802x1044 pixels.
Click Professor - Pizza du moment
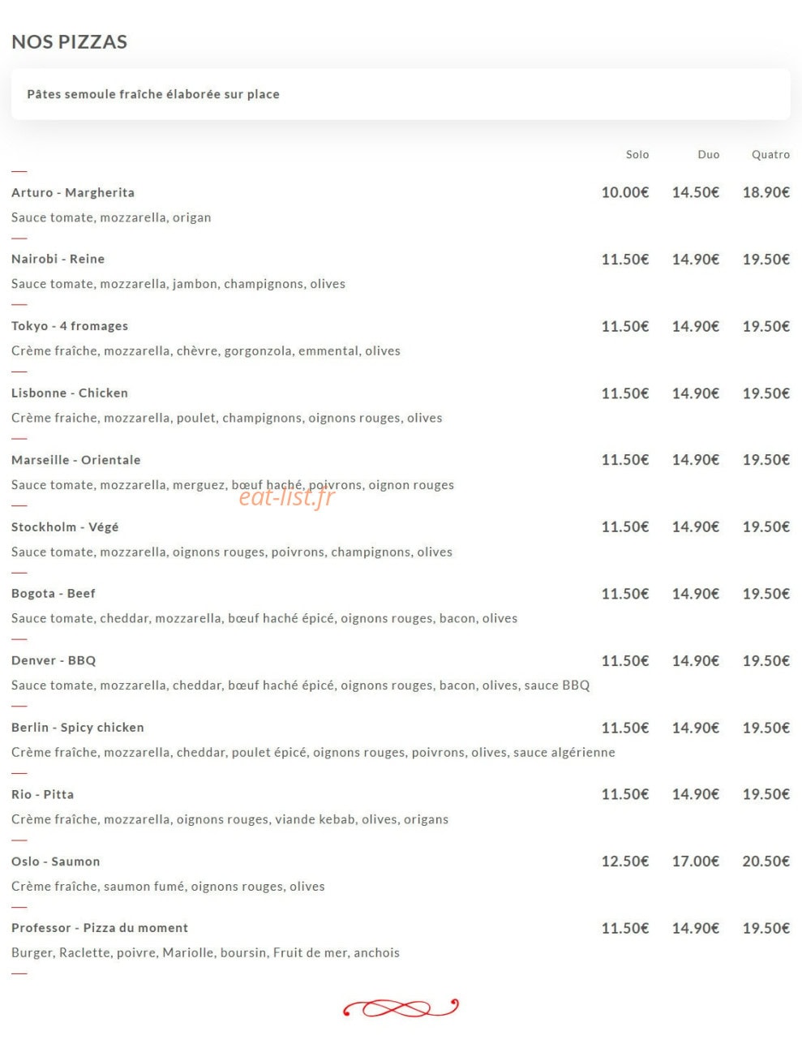[x=100, y=928]
